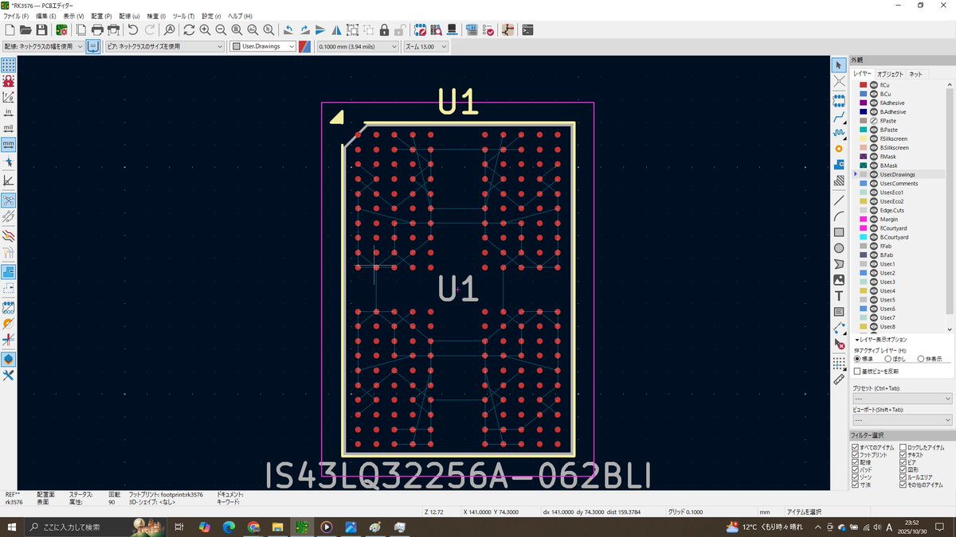Open ビューポート viewport dropdown

pos(902,419)
